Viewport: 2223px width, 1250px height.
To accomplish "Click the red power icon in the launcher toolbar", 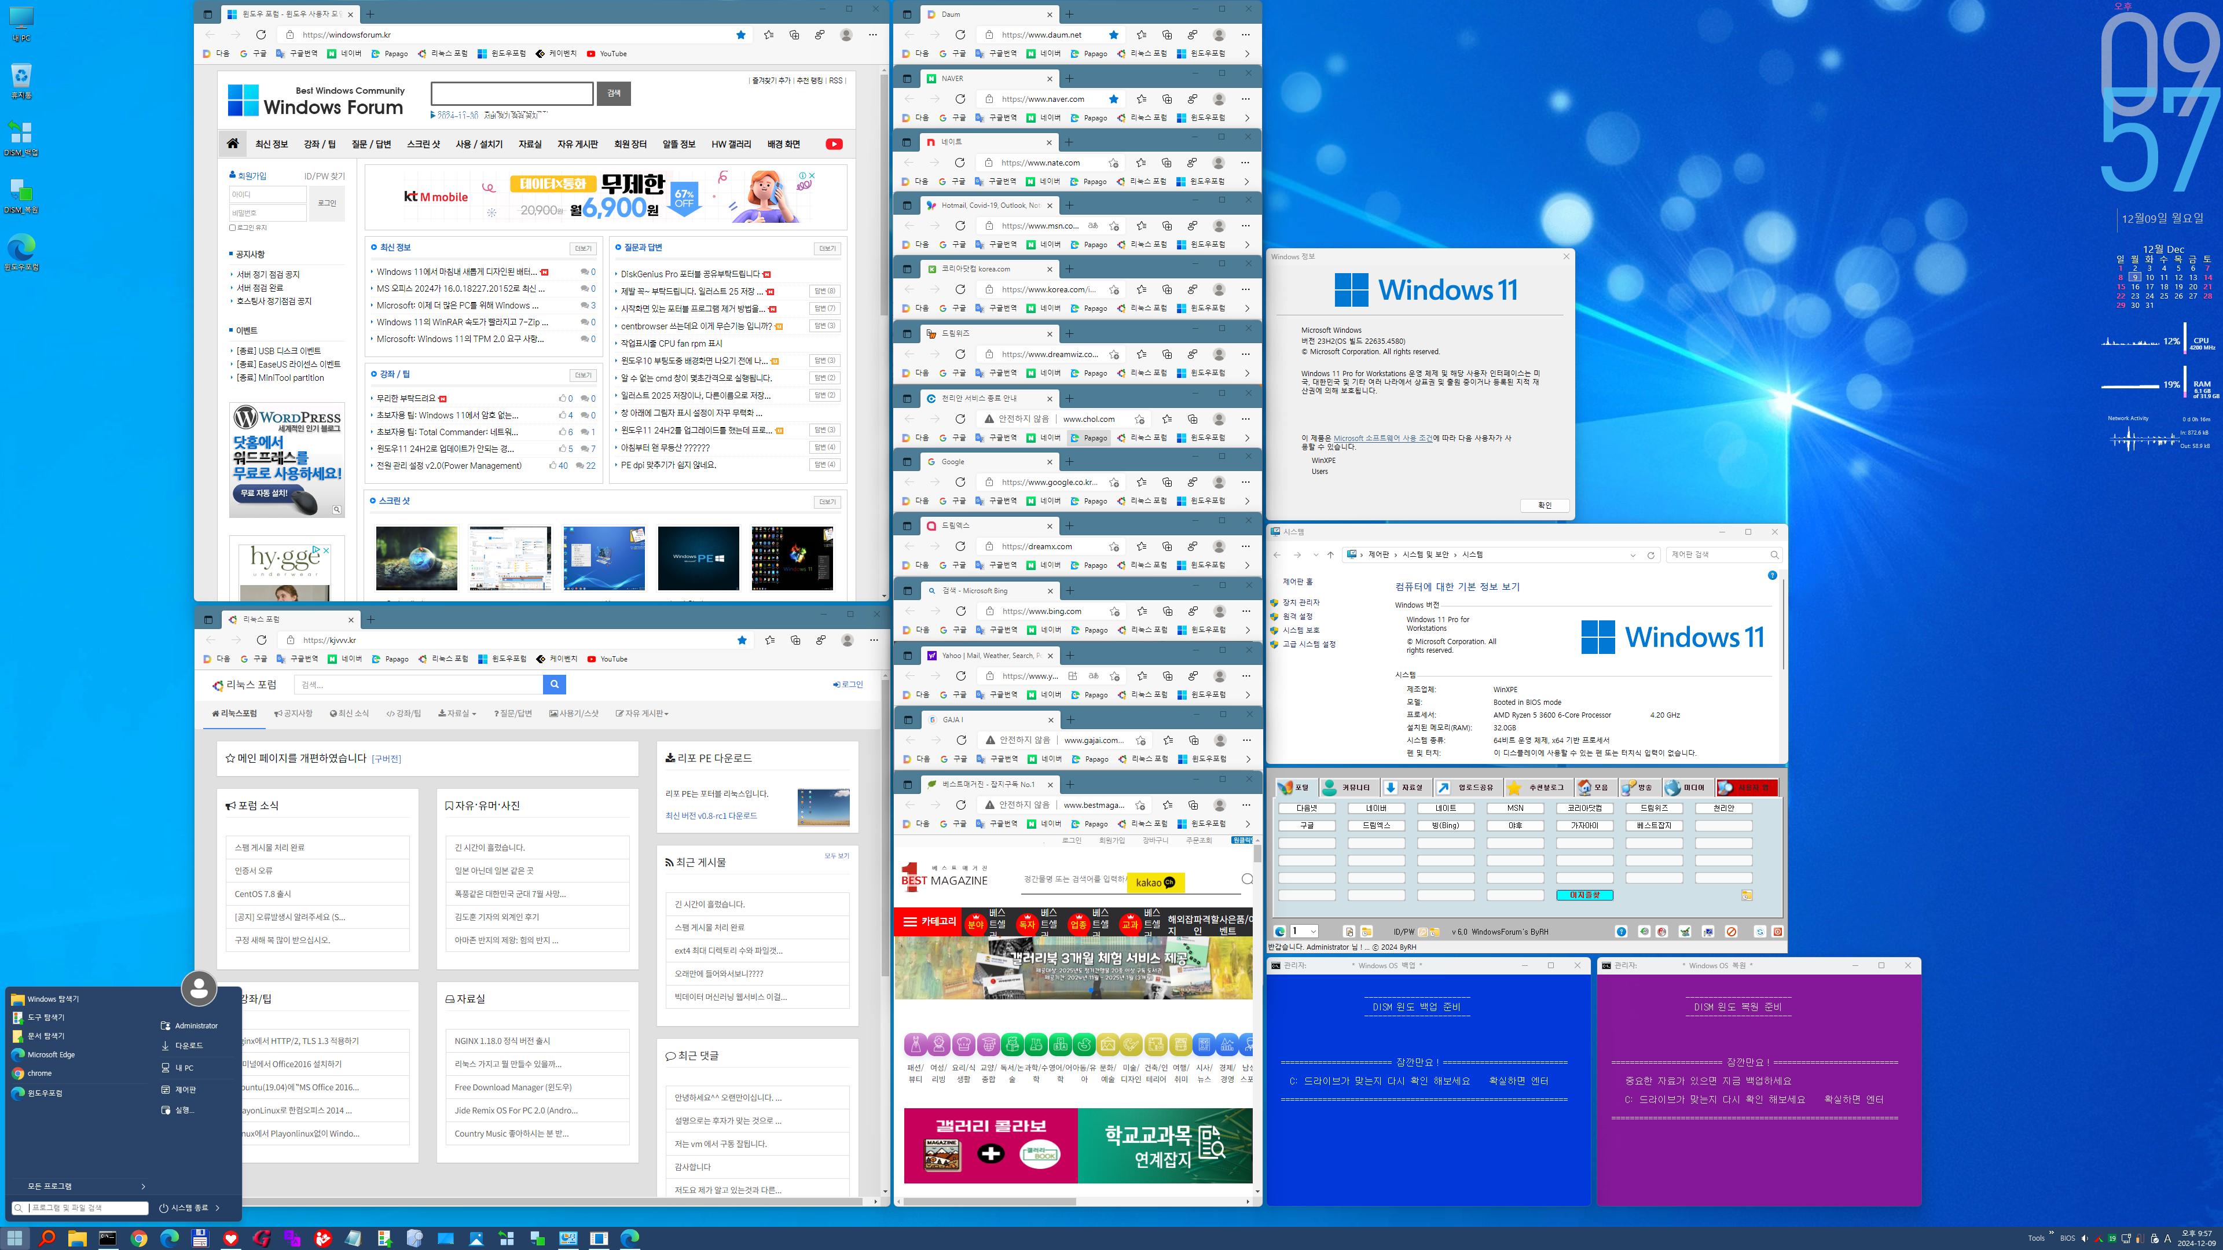I will coord(1777,932).
